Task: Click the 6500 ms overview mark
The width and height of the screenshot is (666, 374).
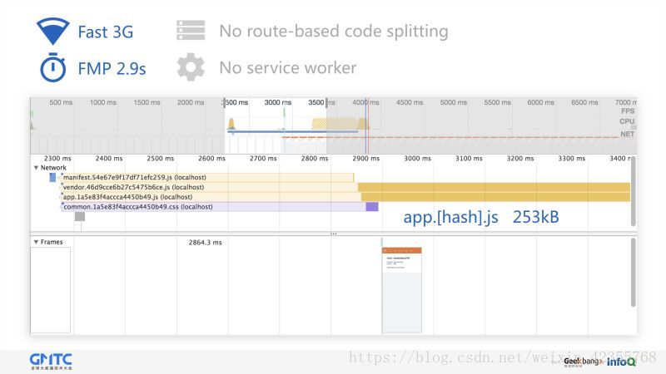Action: [x=584, y=102]
